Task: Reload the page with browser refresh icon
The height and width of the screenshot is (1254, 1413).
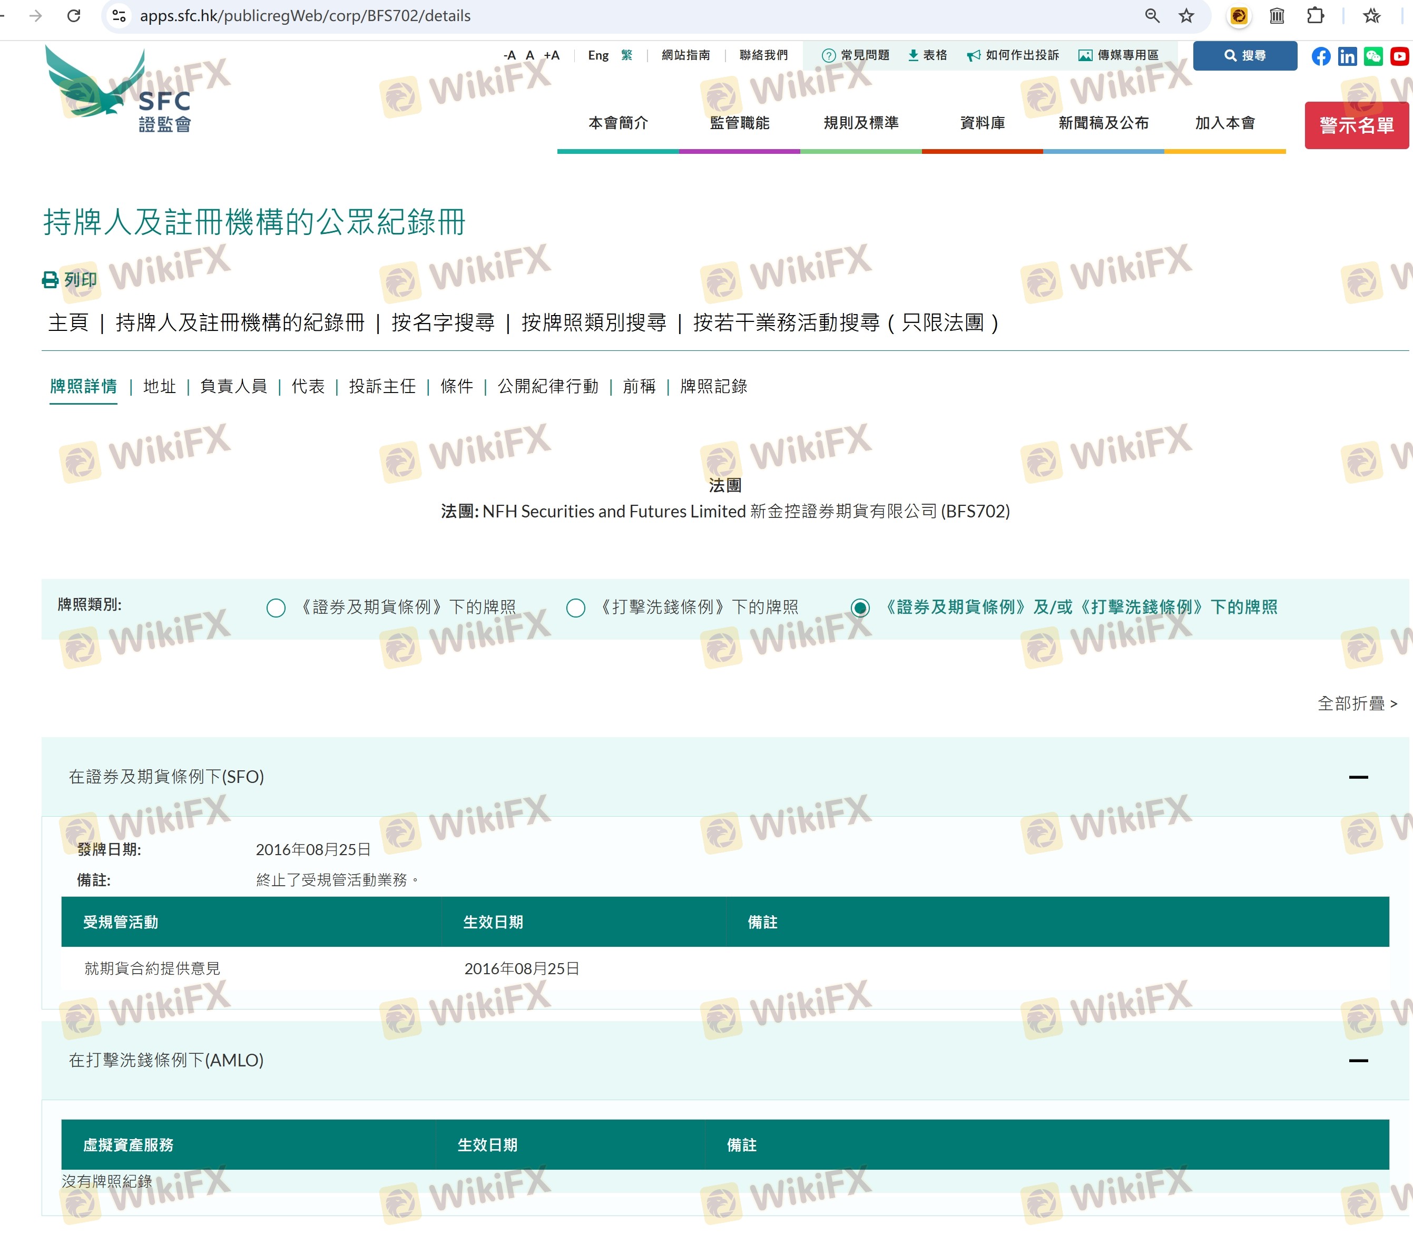Action: click(x=74, y=16)
